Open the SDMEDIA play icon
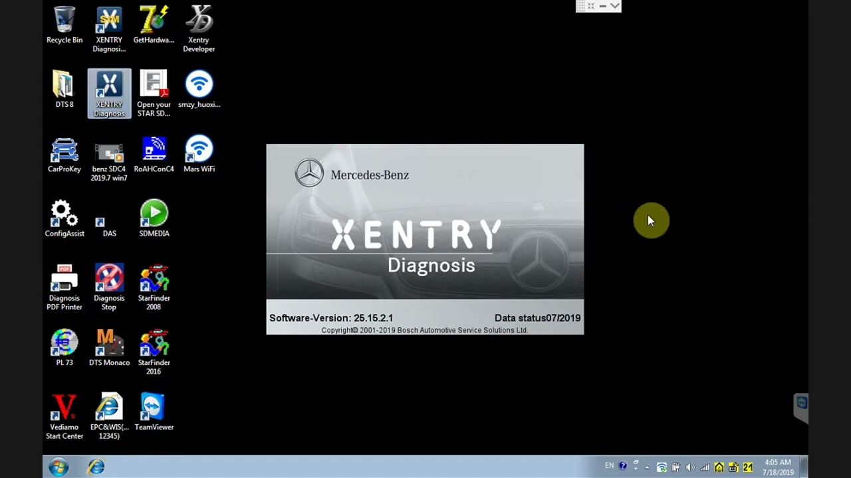The image size is (851, 478). click(x=154, y=219)
